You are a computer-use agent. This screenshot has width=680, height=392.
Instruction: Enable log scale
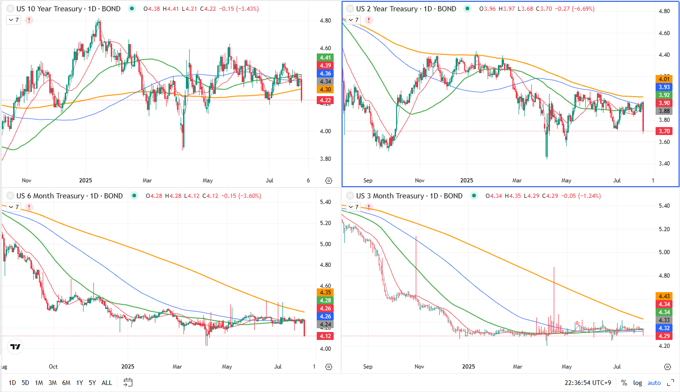point(637,383)
